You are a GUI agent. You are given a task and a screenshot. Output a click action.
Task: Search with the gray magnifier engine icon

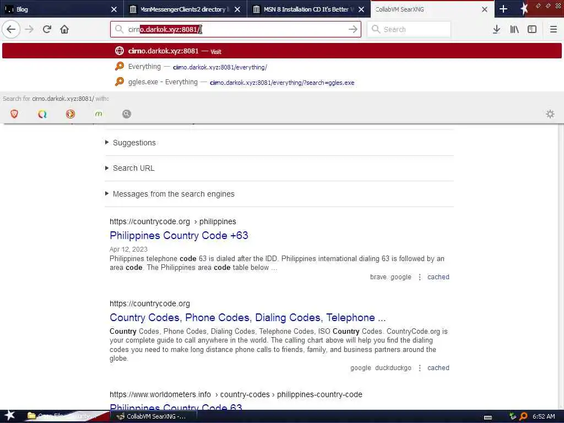[x=127, y=114]
